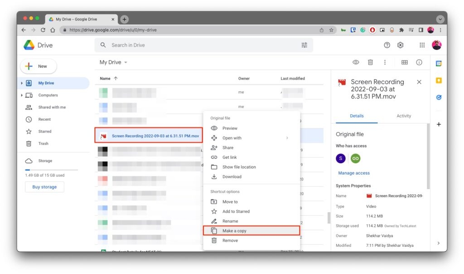Click the link sharing green icon
Screen dimensions: 464x274
[355, 159]
